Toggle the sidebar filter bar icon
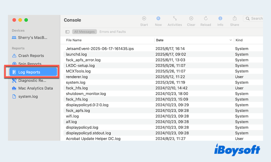Viewport: 271px width, 162px height. (67, 32)
